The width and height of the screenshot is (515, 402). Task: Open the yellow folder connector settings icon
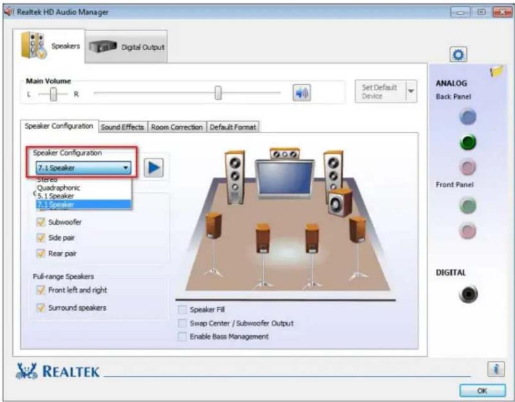[496, 71]
